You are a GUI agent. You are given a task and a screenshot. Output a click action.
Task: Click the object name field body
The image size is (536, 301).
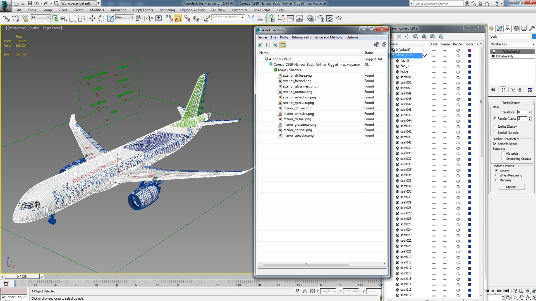(x=510, y=37)
